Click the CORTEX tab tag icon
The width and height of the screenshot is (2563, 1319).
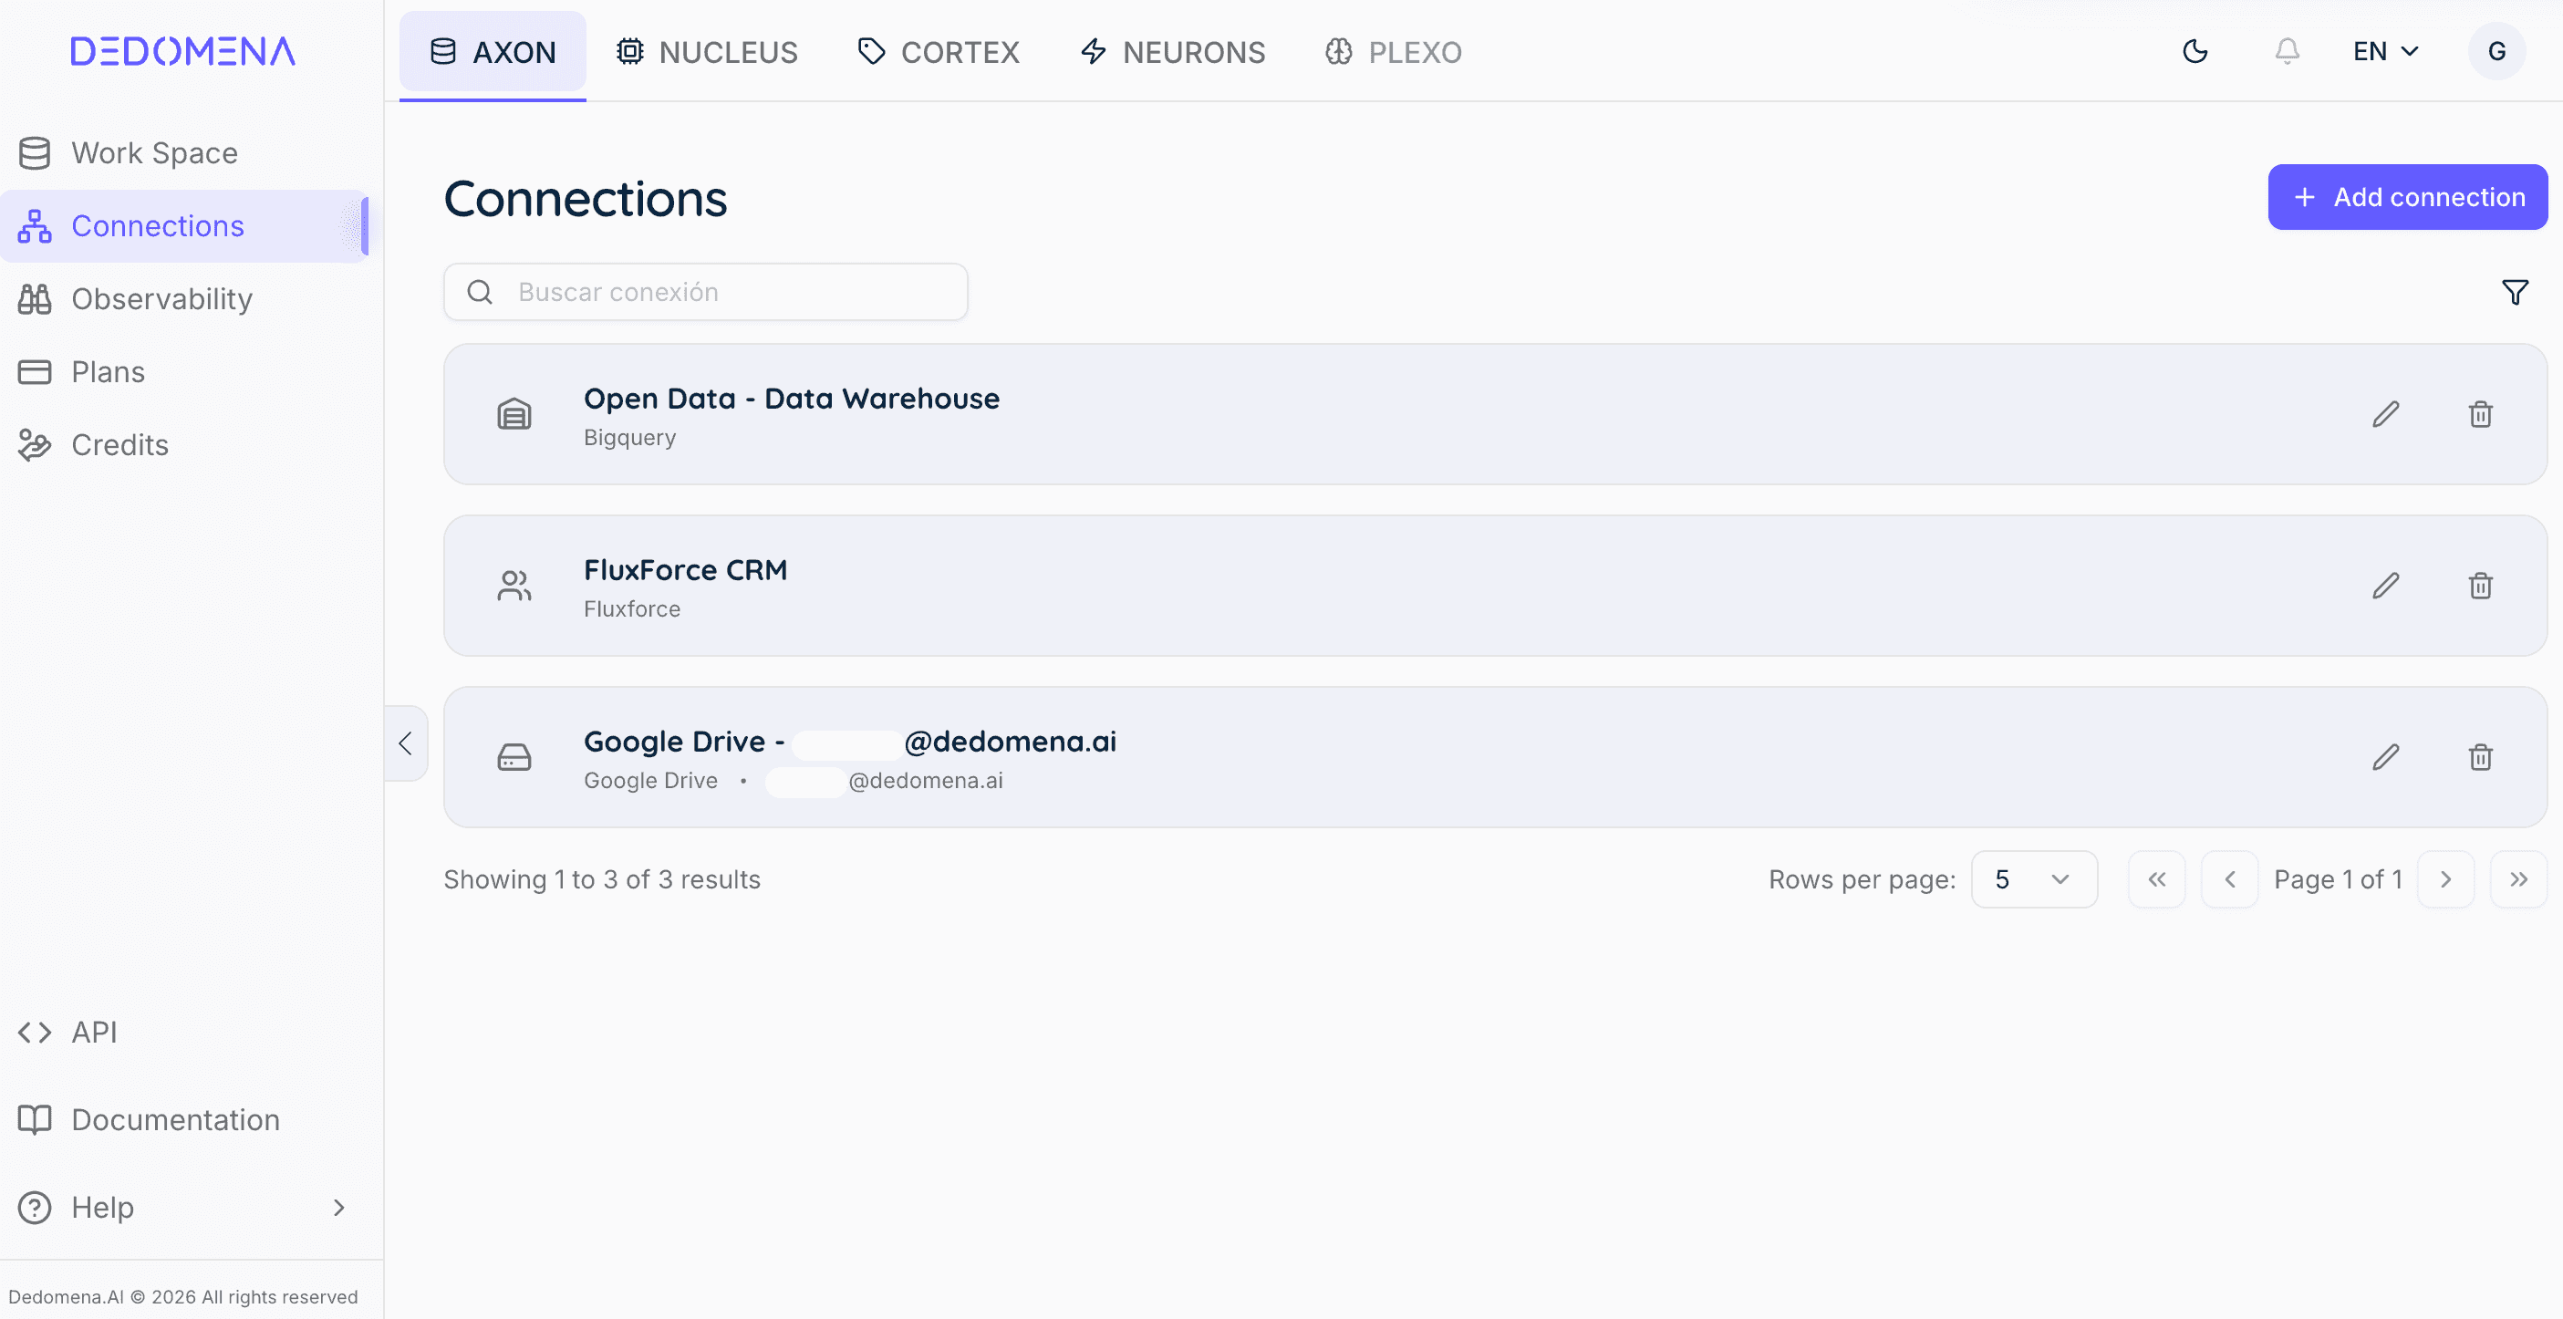point(872,51)
